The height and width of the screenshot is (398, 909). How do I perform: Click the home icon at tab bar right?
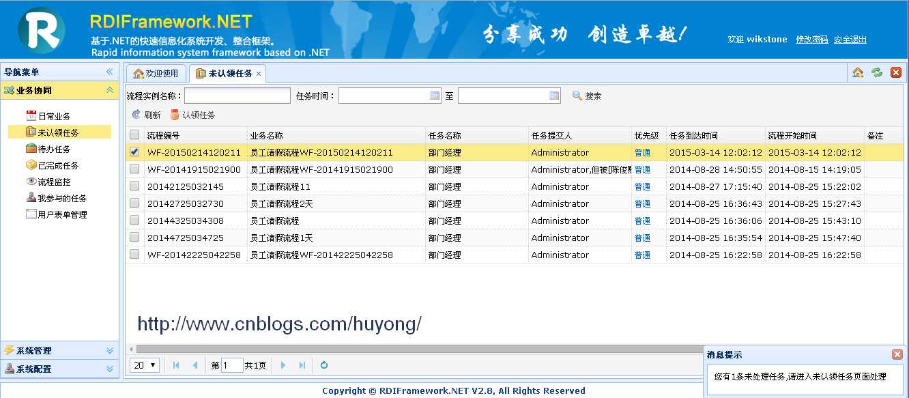click(x=858, y=72)
